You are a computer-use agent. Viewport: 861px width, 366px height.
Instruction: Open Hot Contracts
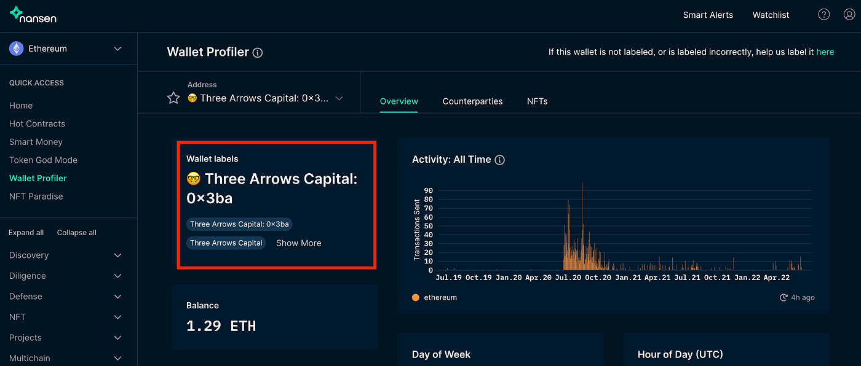(37, 123)
